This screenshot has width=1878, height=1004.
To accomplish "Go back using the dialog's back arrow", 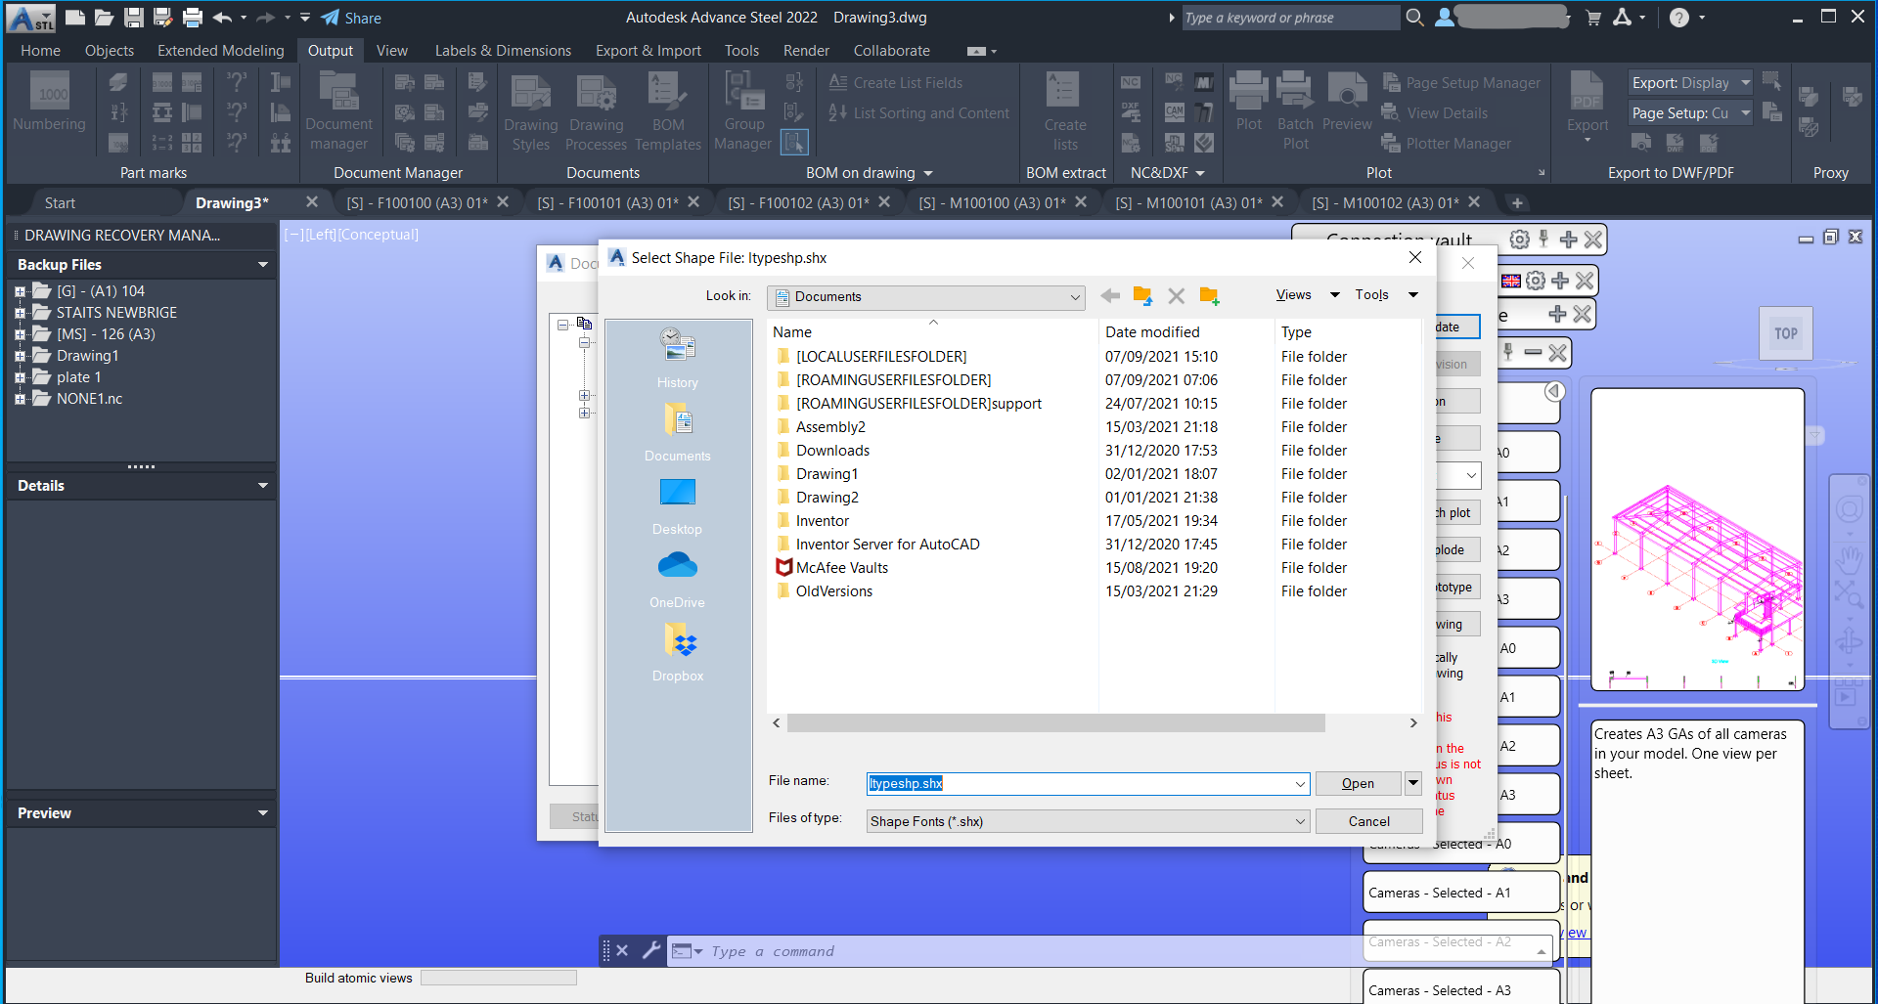I will click(x=1110, y=295).
